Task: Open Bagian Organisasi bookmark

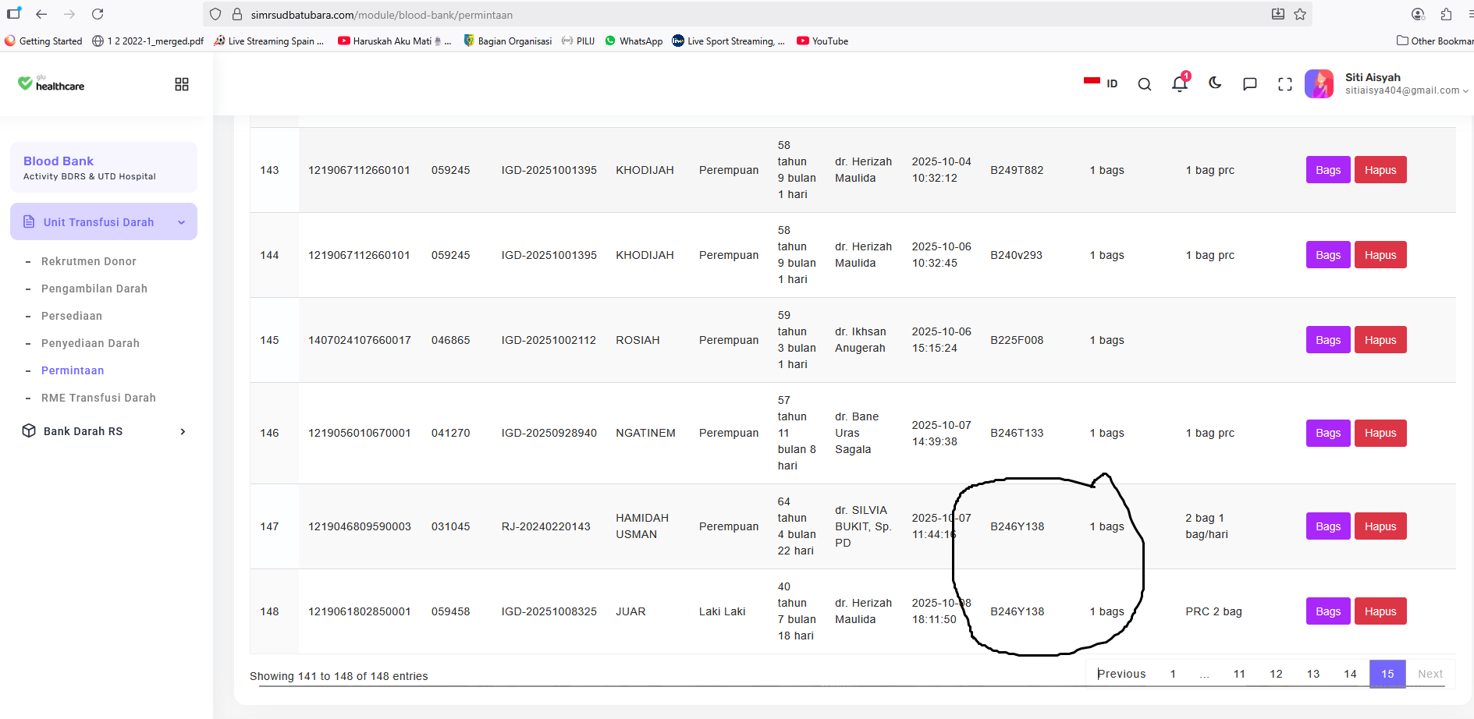Action: [x=507, y=41]
